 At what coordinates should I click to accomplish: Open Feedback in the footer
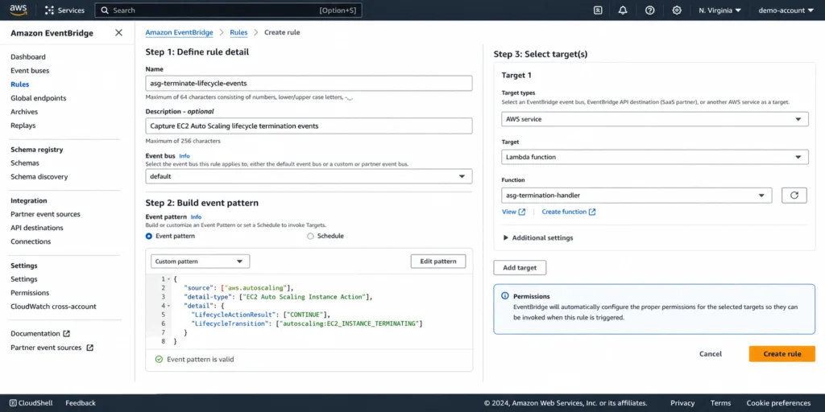[x=81, y=403]
